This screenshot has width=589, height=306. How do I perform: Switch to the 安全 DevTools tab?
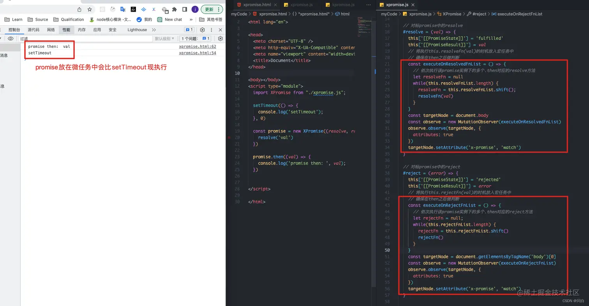pyautogui.click(x=113, y=30)
